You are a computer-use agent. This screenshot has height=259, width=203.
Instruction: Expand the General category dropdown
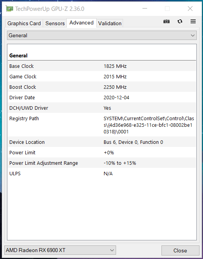(102, 35)
